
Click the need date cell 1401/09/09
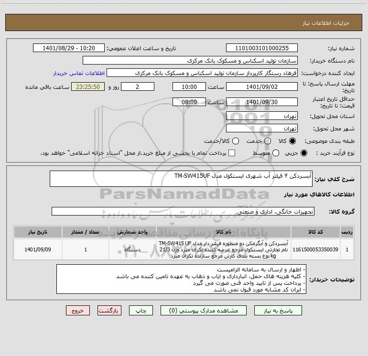coord(38,249)
